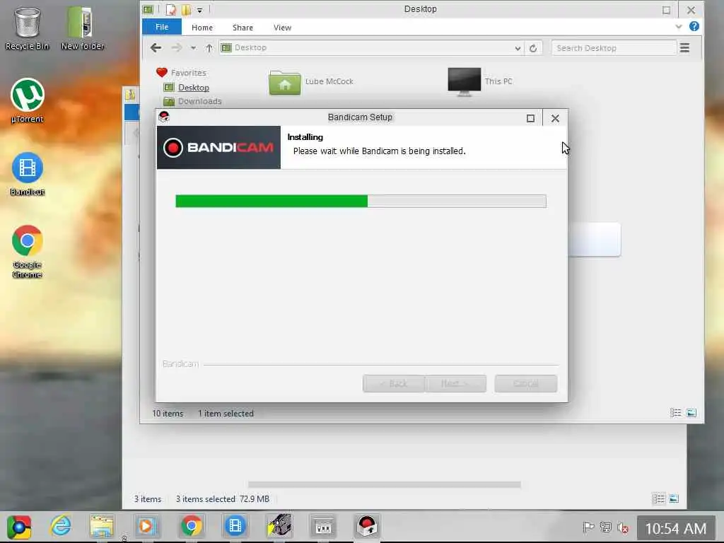Click the forward arrow in Desktop explorer
This screenshot has width=724, height=543.
(x=176, y=47)
